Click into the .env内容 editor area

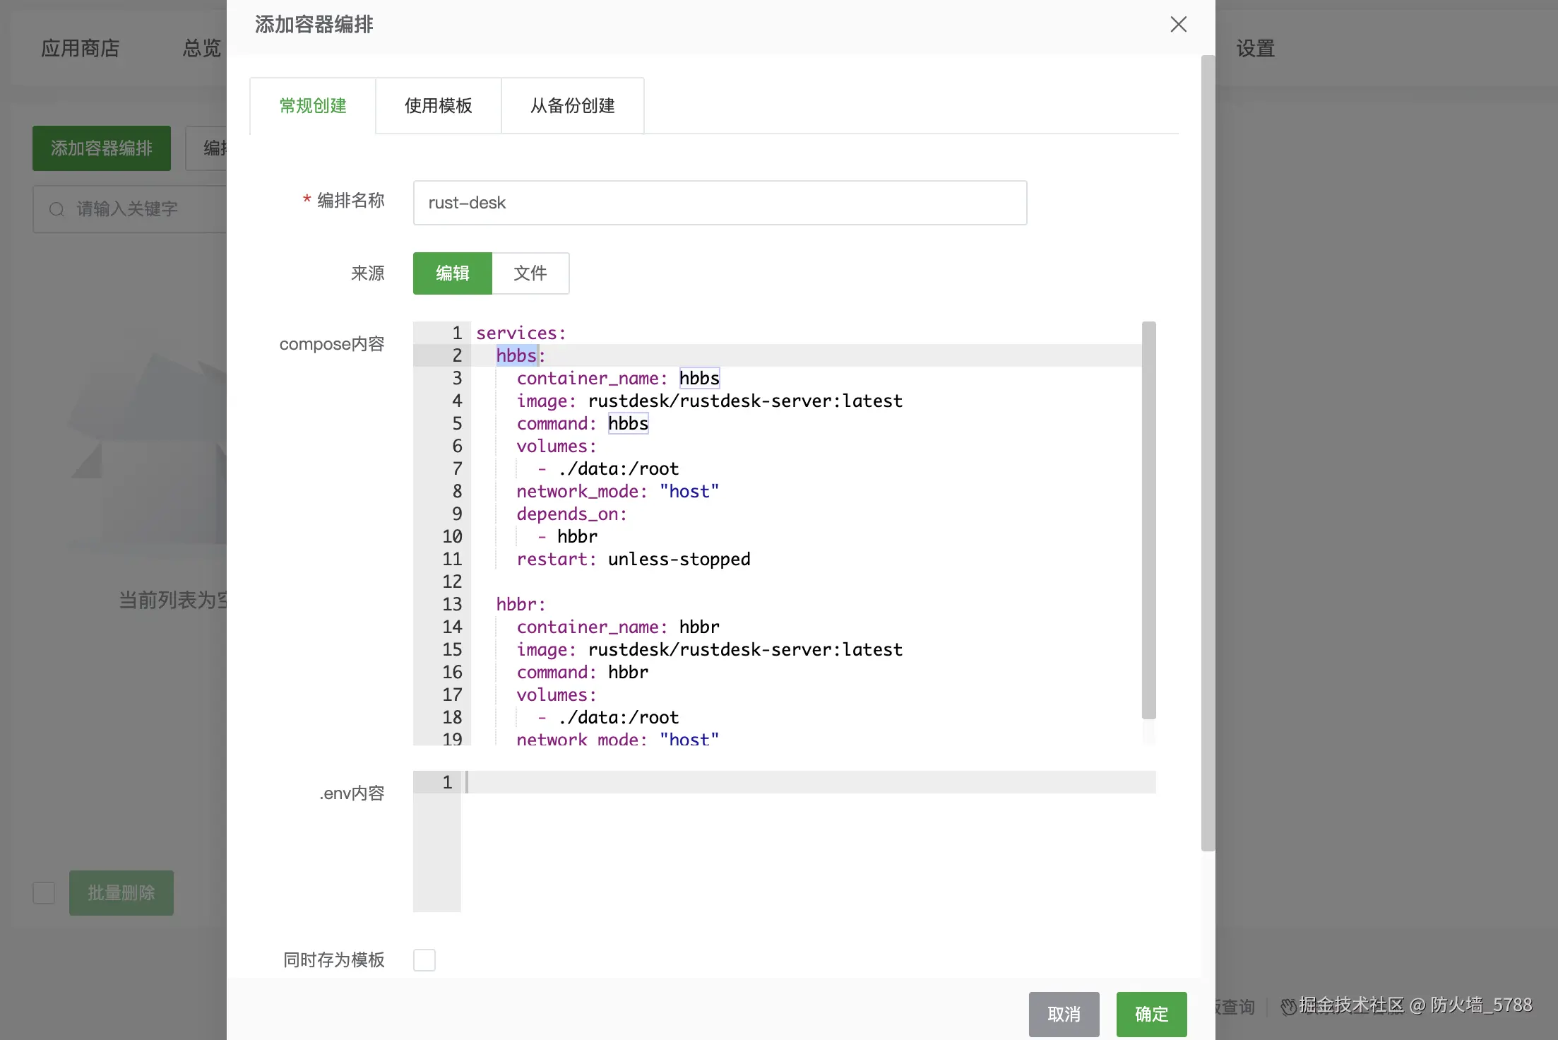pyautogui.click(x=805, y=841)
